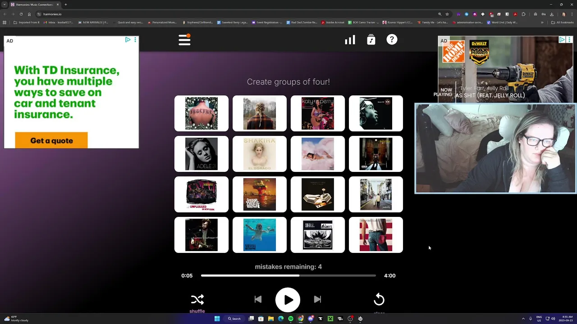Select the Nirvana Nevermind album tile
This screenshot has height=324, width=577.
(x=260, y=235)
